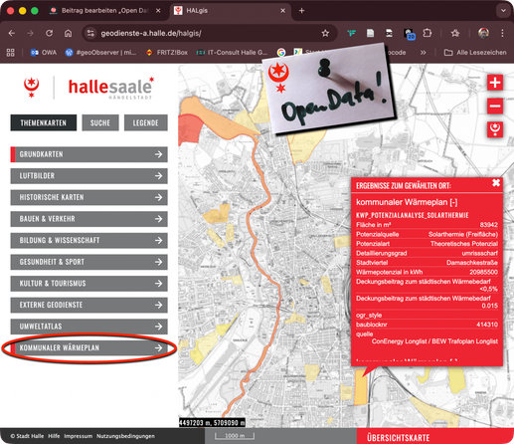Zoom out with the minus map button
Image resolution: width=514 pixels, height=444 pixels.
pyautogui.click(x=495, y=106)
